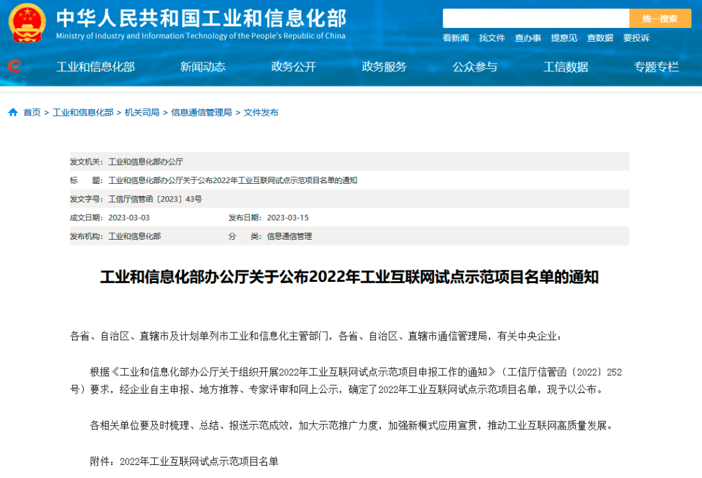Select the 查办事 quick link

[528, 38]
